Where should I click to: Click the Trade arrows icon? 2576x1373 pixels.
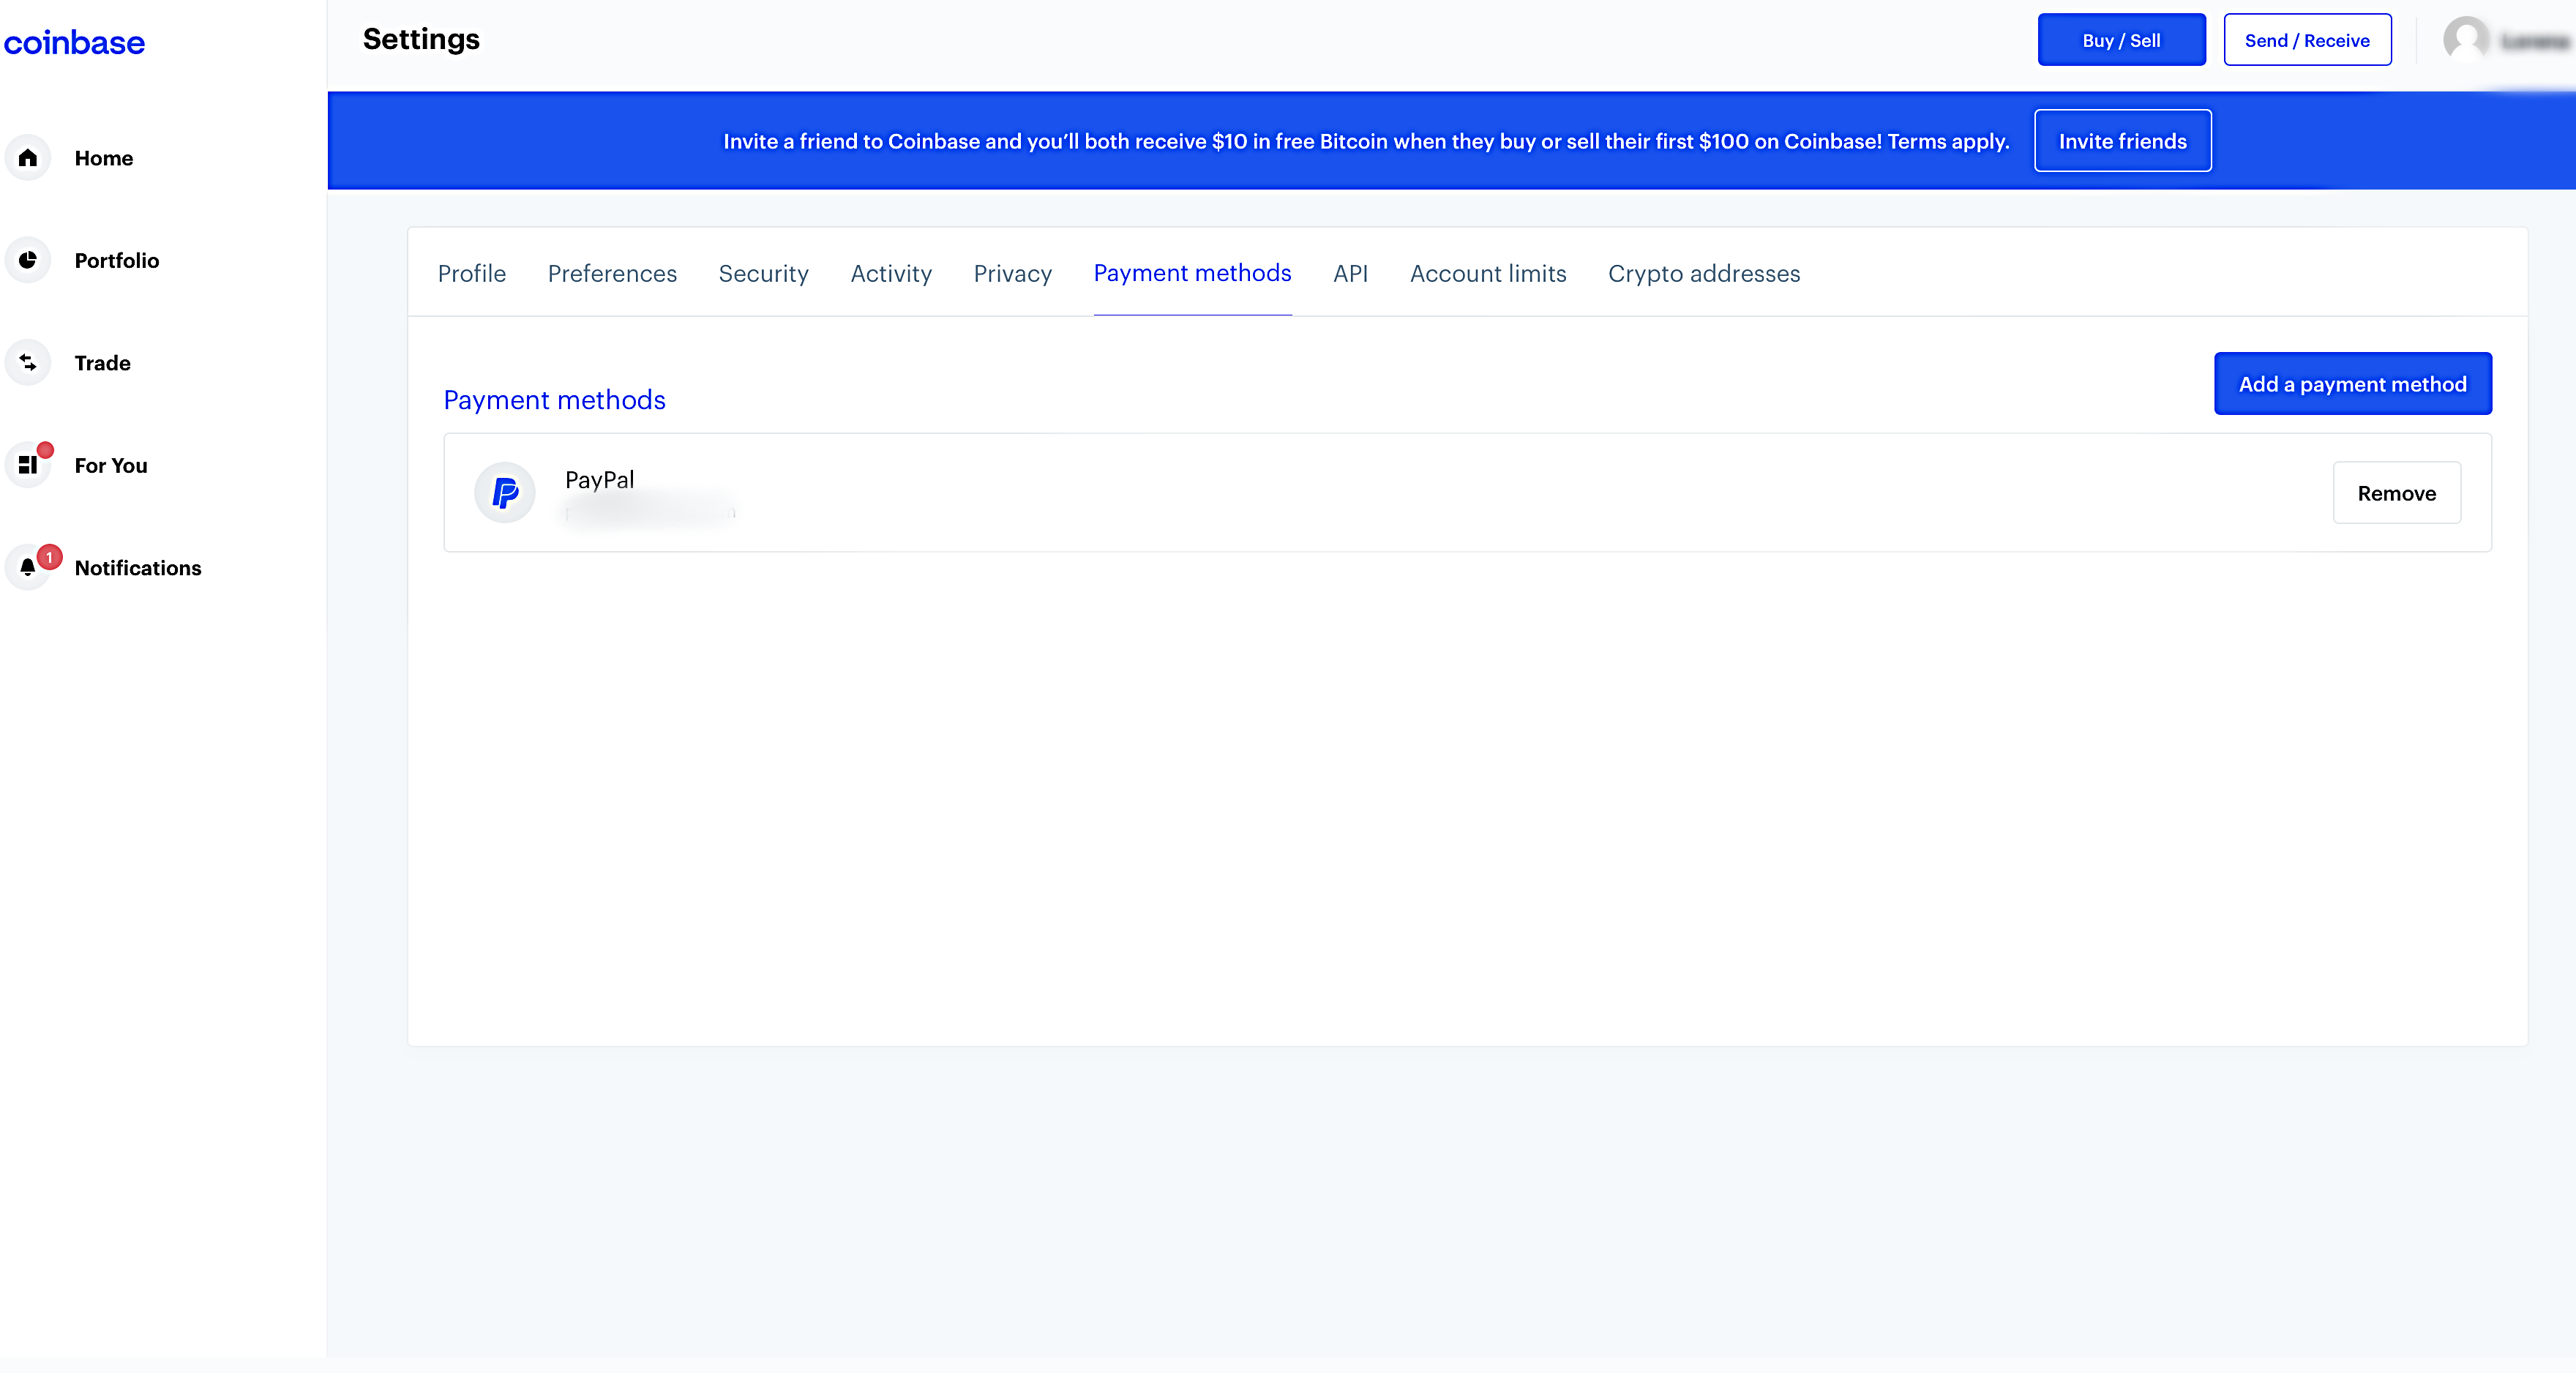coord(28,363)
